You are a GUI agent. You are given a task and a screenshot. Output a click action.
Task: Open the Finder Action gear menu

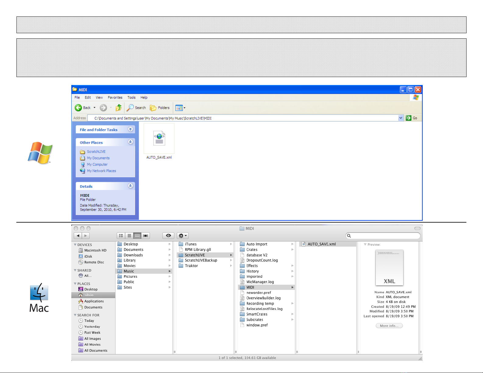183,236
